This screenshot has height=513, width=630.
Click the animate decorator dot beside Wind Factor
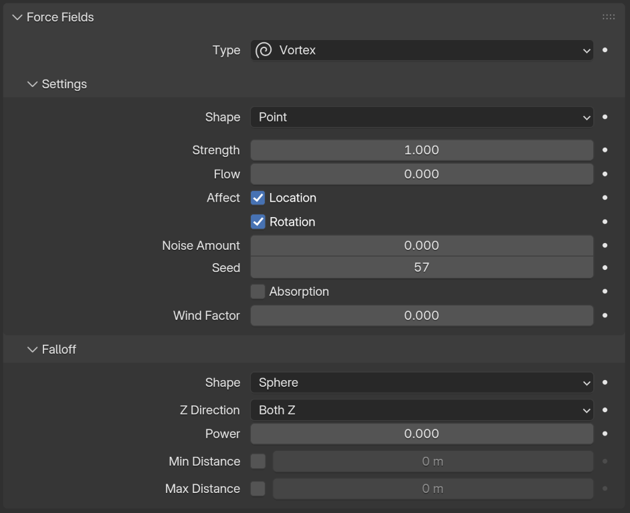coord(605,315)
